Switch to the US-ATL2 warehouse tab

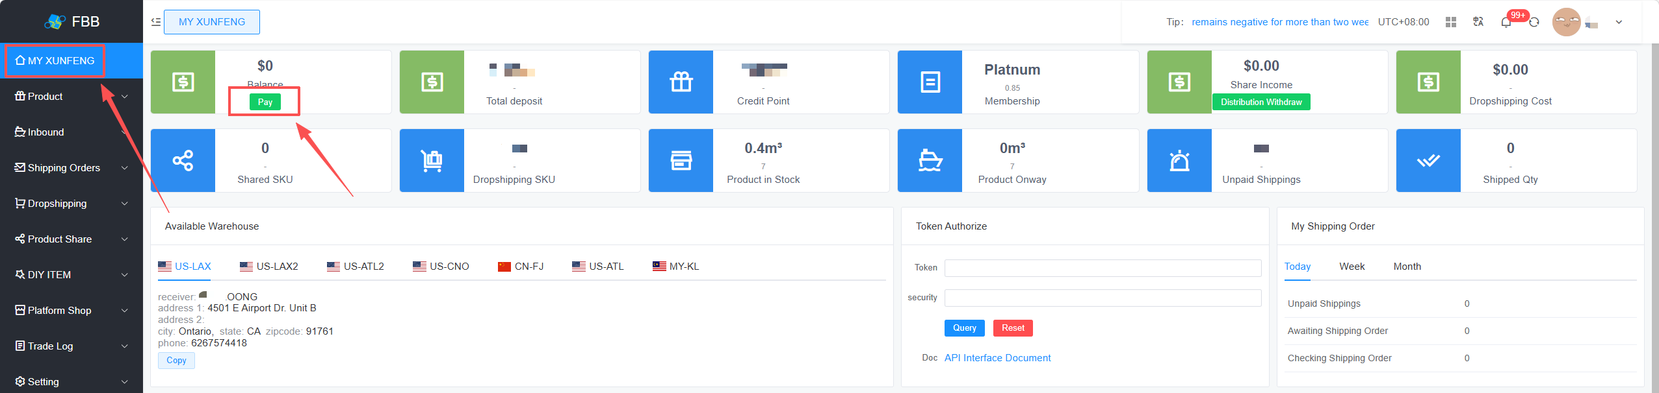click(356, 267)
